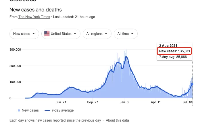Click the 7-day average legend line
This screenshot has width=202, height=127.
tap(47, 110)
